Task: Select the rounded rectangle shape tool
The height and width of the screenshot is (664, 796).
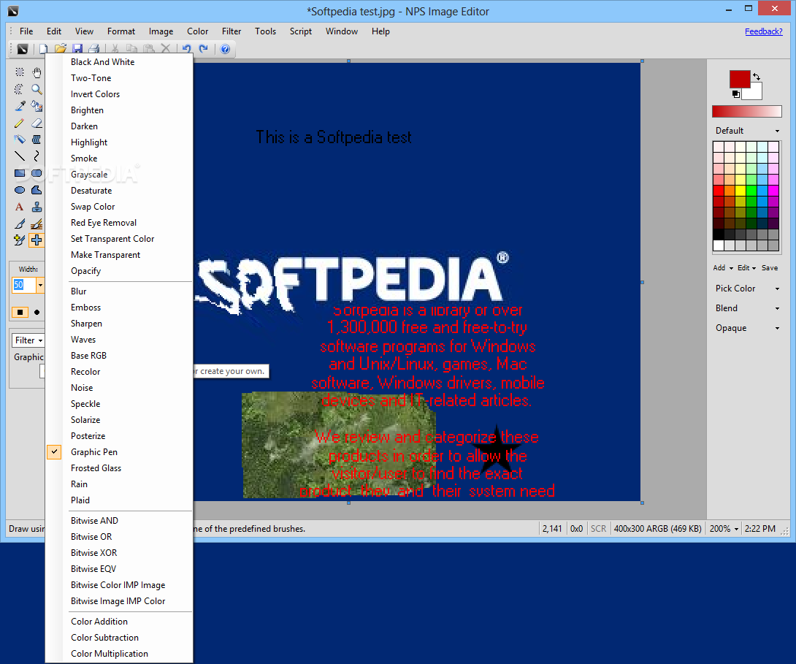Action: point(37,173)
